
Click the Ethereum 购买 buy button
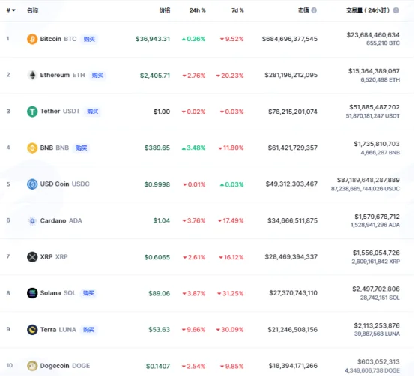[x=97, y=76]
